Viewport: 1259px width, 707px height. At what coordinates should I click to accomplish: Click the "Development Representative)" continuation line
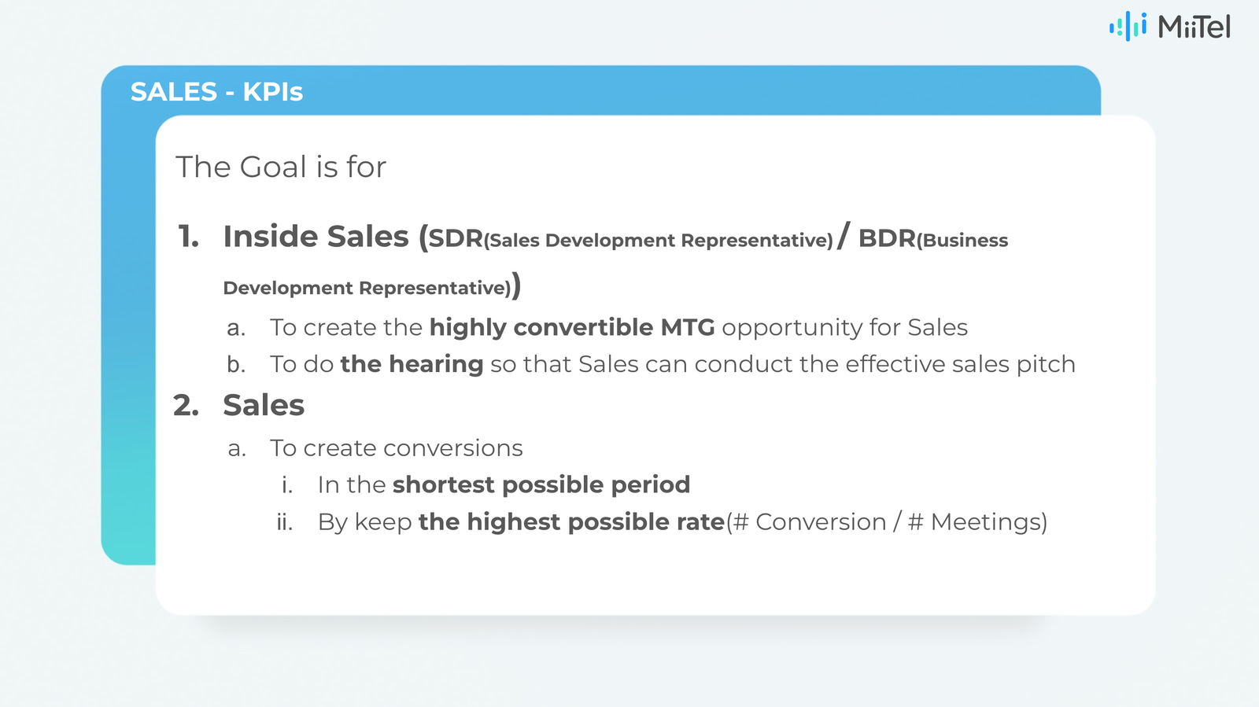[x=367, y=288]
